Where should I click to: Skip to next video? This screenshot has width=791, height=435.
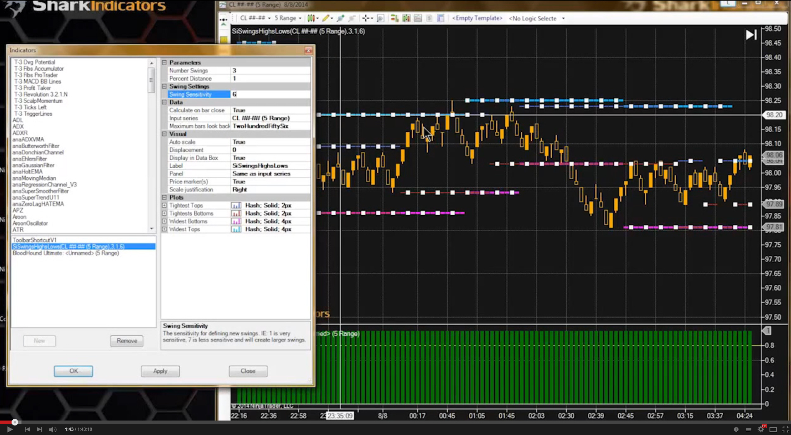click(40, 429)
